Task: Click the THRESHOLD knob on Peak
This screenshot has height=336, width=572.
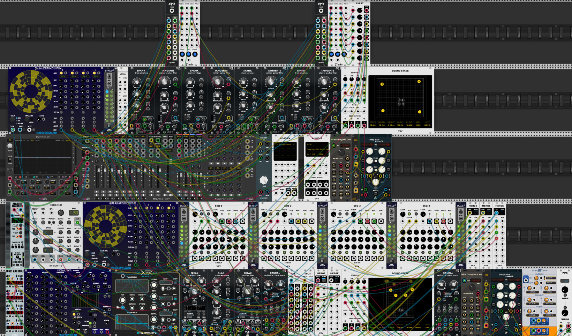Action: point(565,313)
